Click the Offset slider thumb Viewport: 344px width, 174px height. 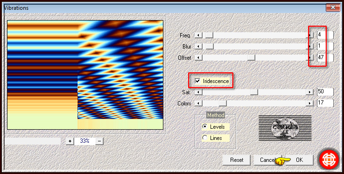click(x=251, y=58)
